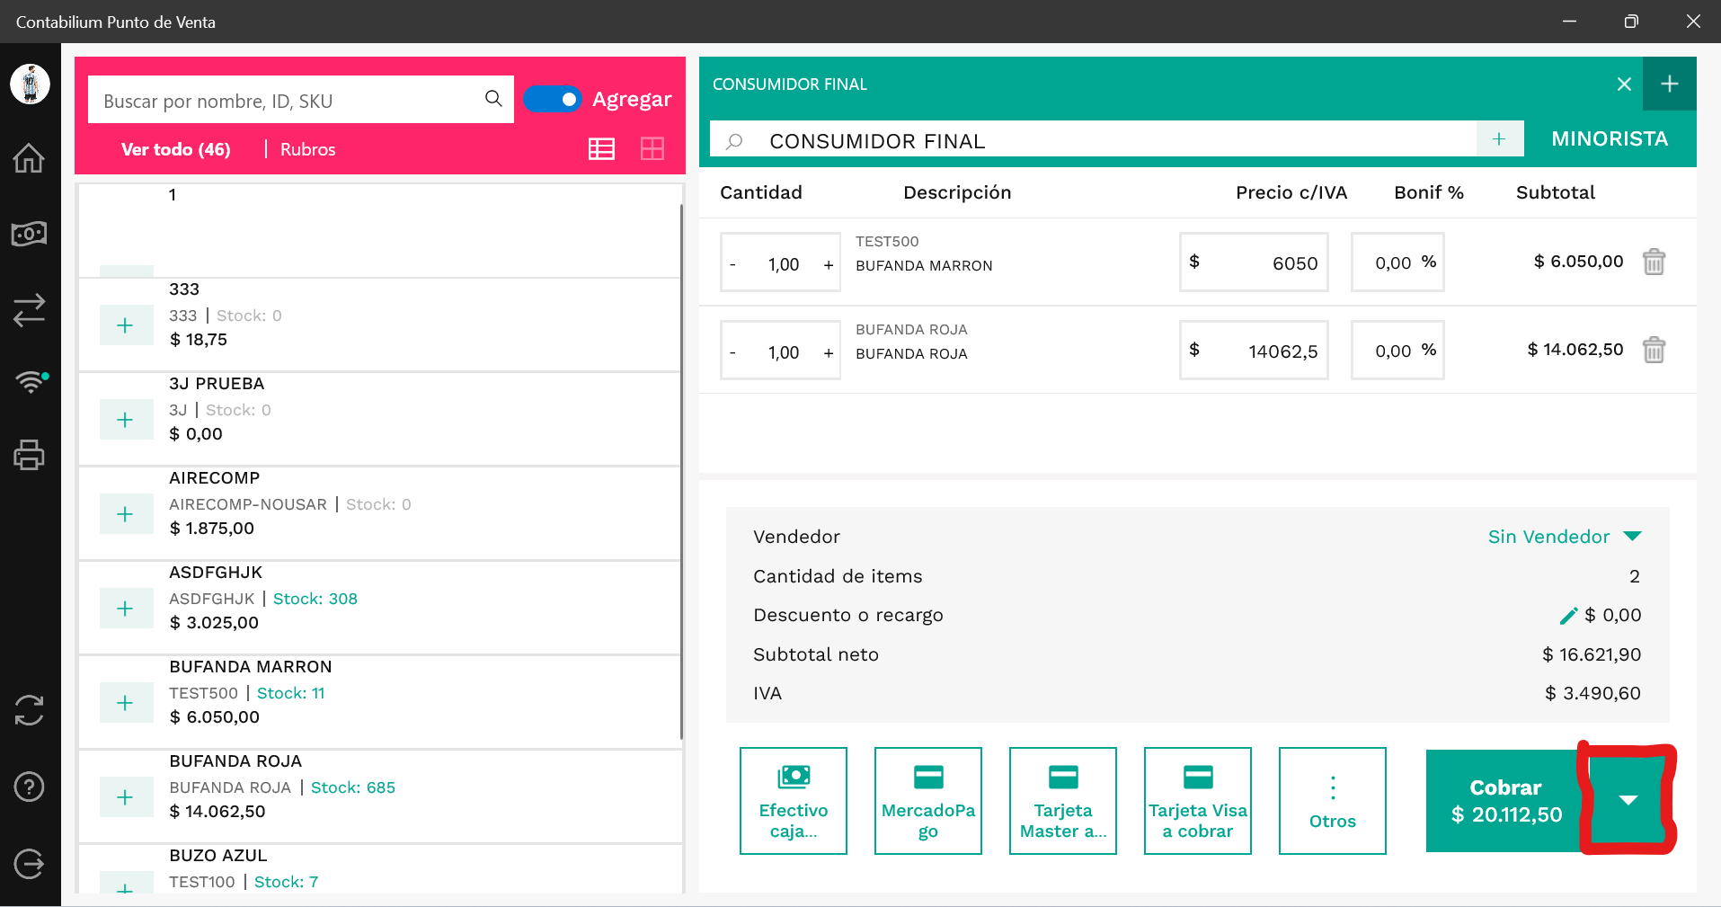Pay with Tarjeta Master
Image resolution: width=1721 pixels, height=907 pixels.
1063,801
